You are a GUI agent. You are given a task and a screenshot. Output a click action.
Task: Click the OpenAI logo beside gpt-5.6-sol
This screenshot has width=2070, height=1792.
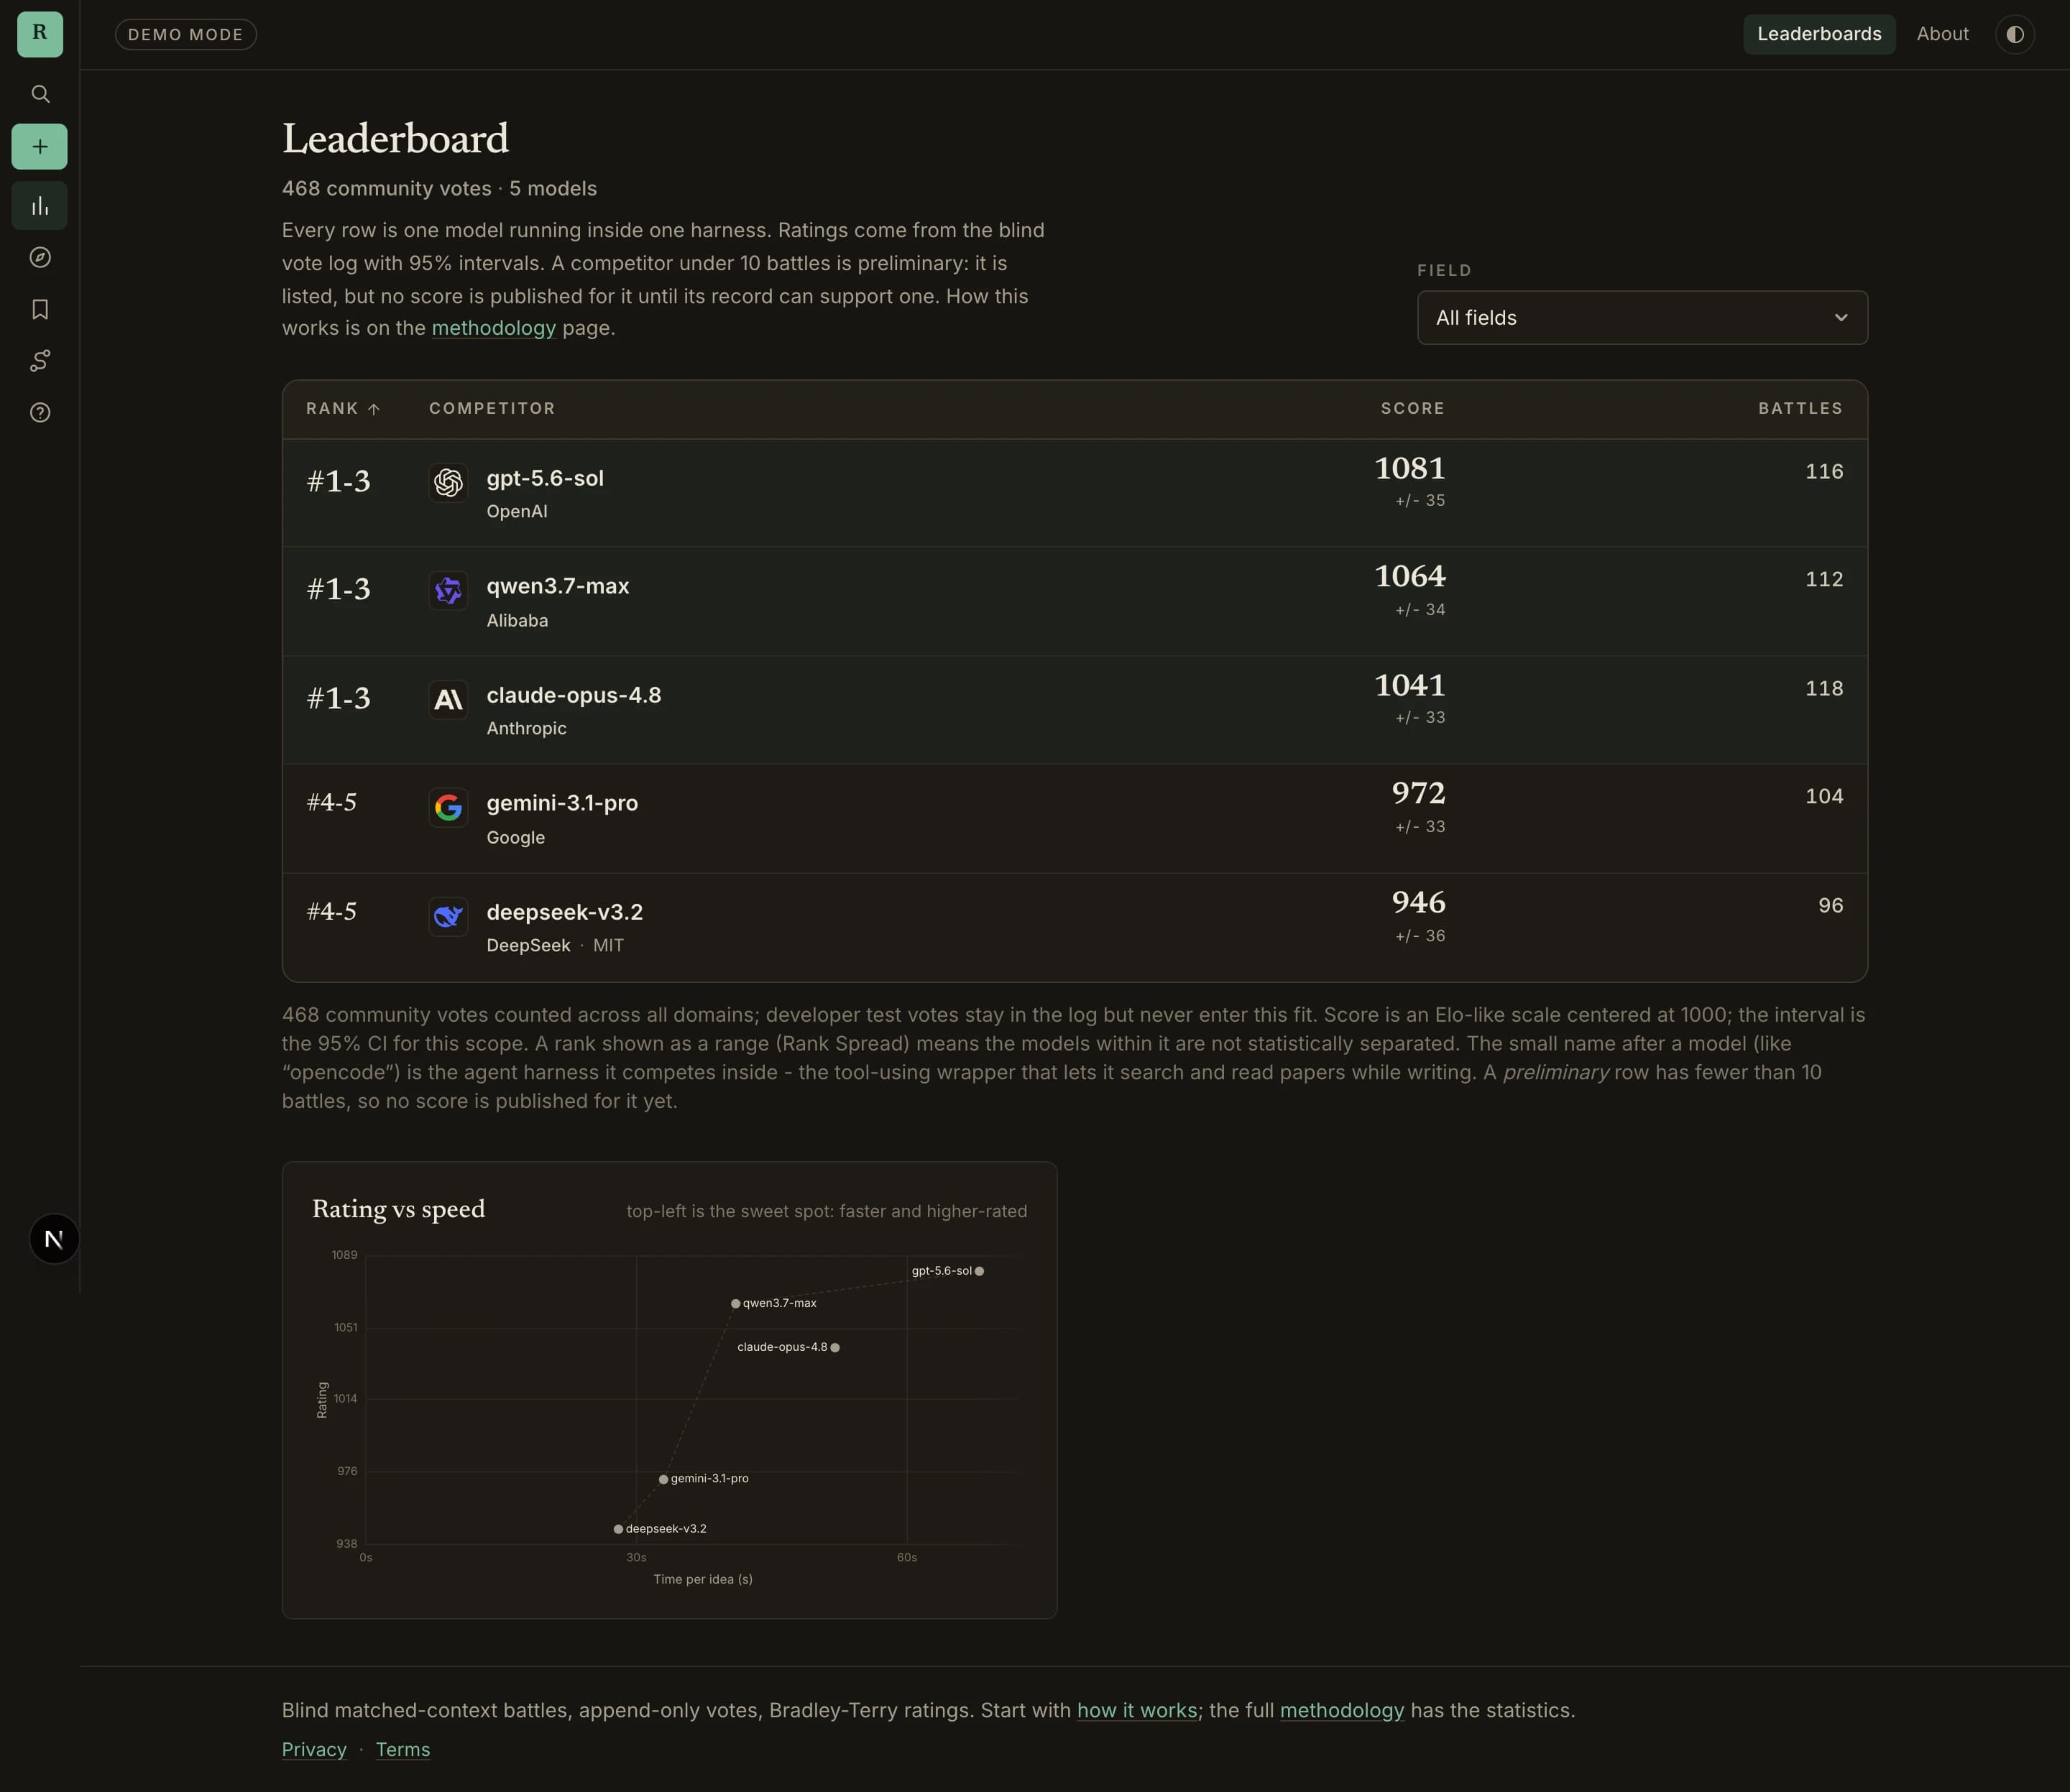point(448,483)
